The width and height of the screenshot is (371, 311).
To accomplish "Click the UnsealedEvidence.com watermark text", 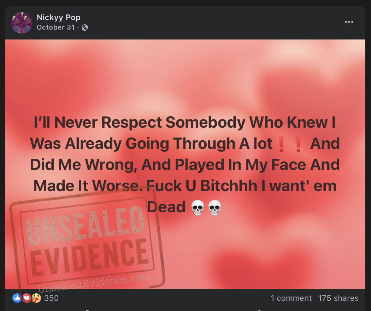I will (x=94, y=283).
